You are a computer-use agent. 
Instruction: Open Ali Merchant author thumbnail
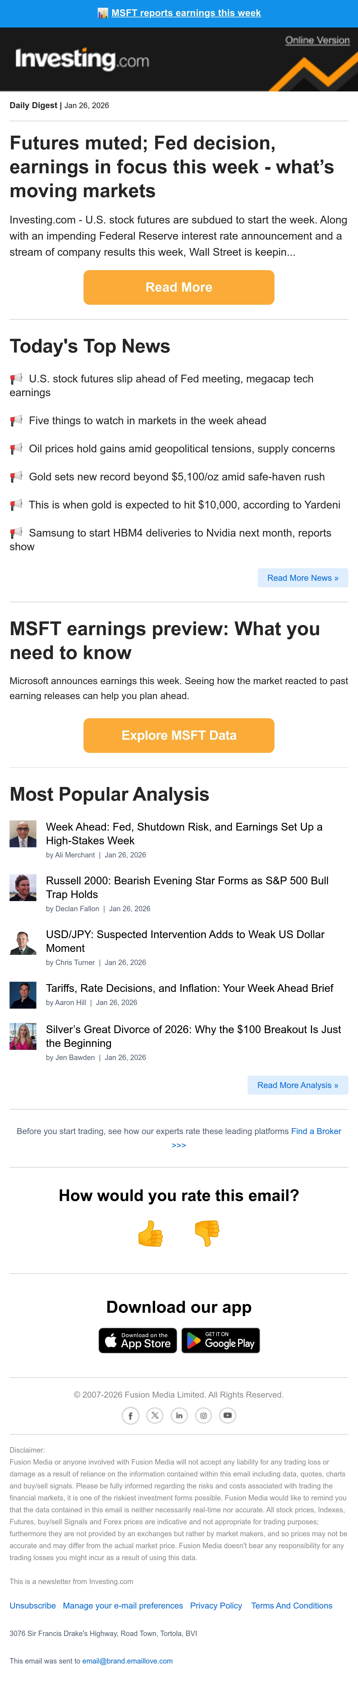point(23,834)
